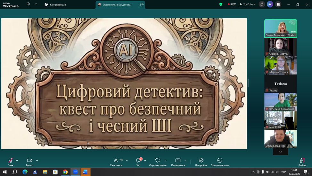The height and width of the screenshot is (176, 312).
Task: Expand audio options arrow next to Звук
Action: (17, 160)
